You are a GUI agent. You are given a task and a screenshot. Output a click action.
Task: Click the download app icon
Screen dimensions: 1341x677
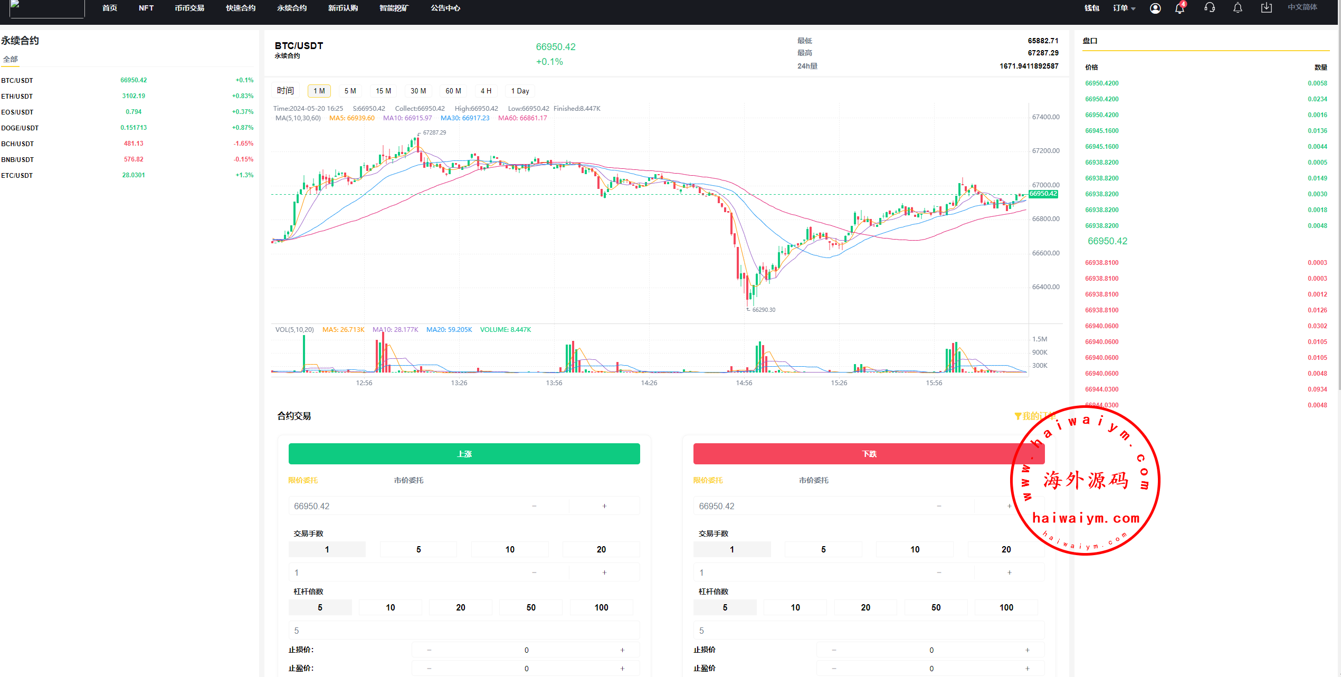tap(1266, 8)
